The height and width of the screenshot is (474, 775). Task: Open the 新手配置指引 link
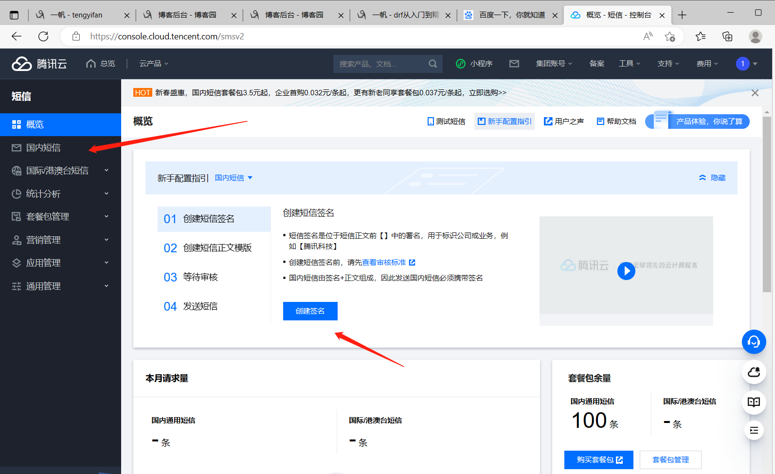(x=505, y=122)
